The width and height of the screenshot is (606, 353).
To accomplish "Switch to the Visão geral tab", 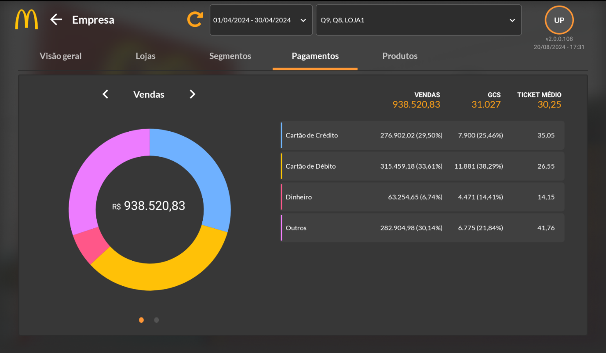I will click(x=61, y=56).
